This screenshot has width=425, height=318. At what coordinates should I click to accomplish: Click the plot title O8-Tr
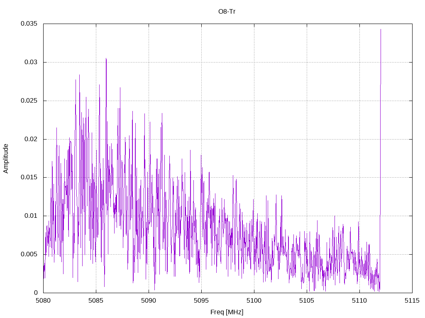coord(227,12)
